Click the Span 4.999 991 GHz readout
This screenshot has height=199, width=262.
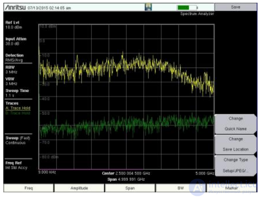(126, 179)
